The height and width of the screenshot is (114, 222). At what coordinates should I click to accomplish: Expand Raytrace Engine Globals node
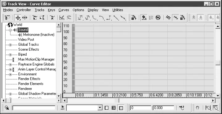click(x=10, y=65)
